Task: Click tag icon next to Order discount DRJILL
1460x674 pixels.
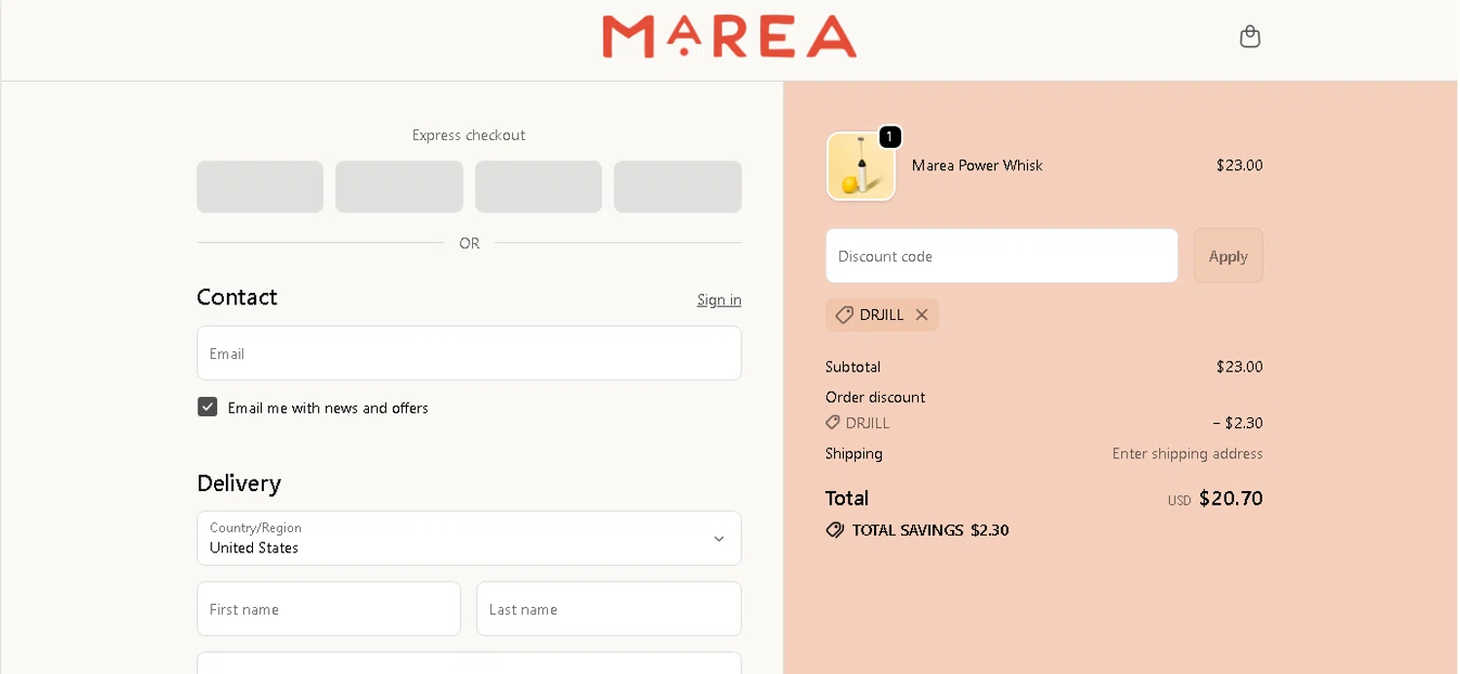Action: (833, 423)
